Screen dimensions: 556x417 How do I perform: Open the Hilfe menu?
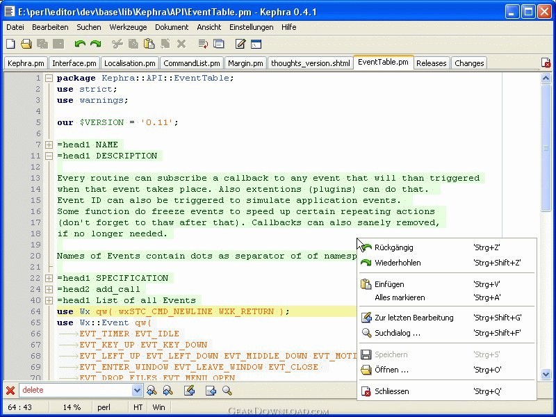[288, 27]
